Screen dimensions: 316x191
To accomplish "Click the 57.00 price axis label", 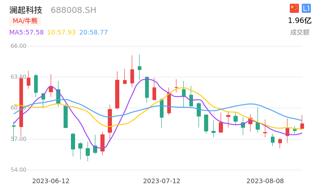I will click(x=18, y=139).
